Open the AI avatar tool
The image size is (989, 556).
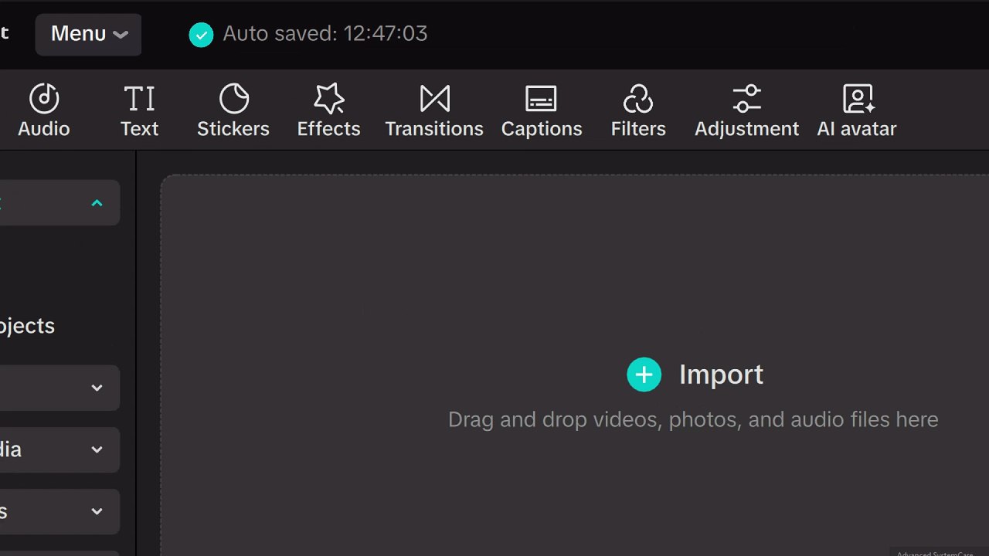(x=857, y=111)
